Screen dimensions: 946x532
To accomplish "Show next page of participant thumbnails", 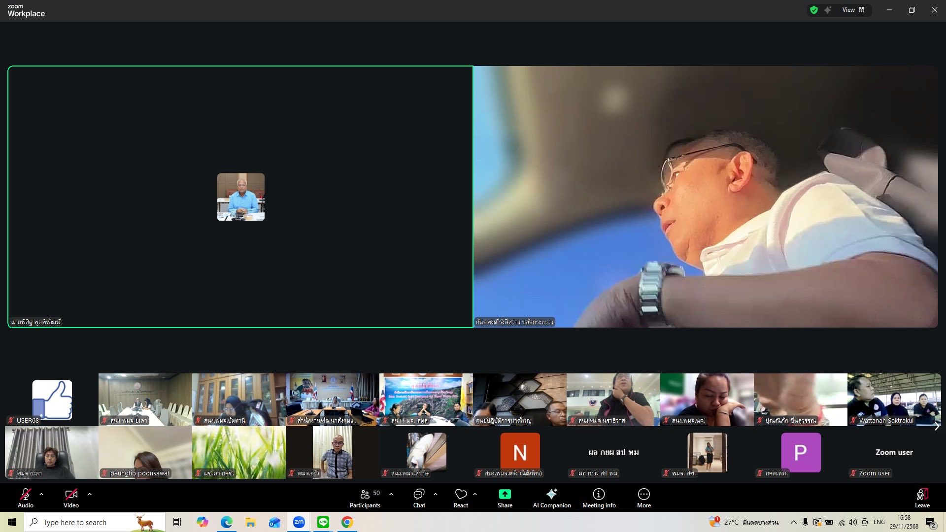I will click(x=937, y=427).
